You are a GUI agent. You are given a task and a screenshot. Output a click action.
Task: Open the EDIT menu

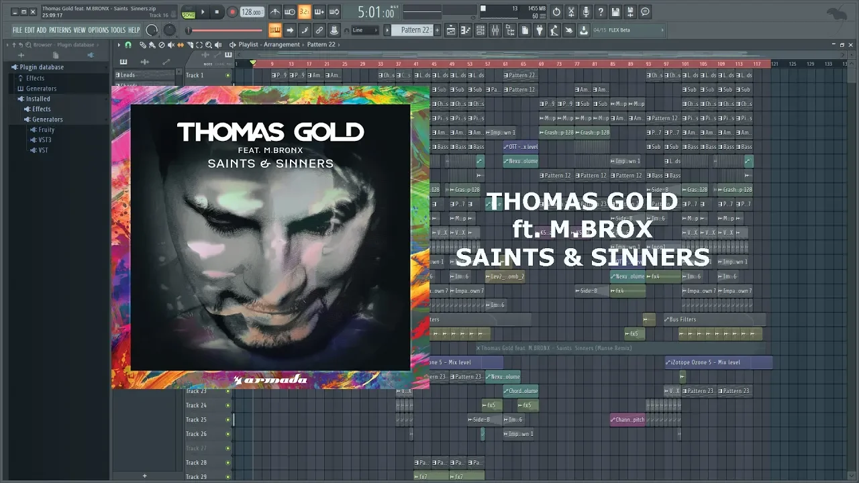click(x=30, y=30)
